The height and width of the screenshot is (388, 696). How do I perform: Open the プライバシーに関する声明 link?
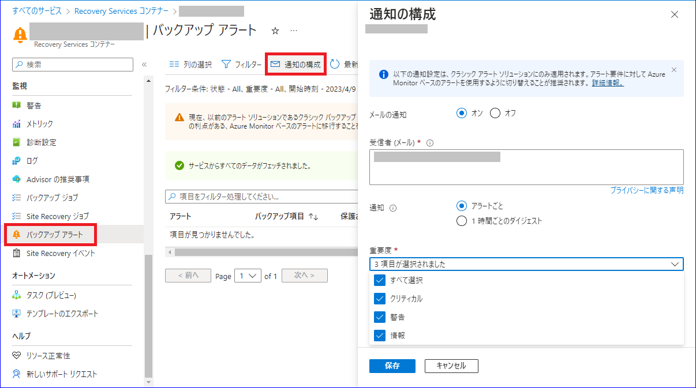647,190
